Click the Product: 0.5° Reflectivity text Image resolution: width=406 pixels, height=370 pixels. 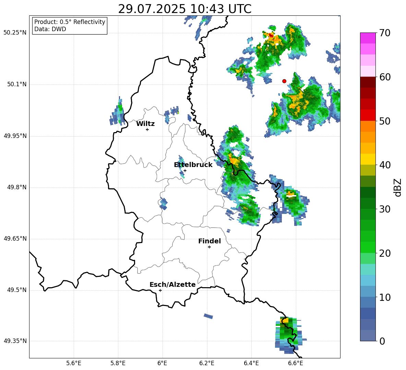70,22
